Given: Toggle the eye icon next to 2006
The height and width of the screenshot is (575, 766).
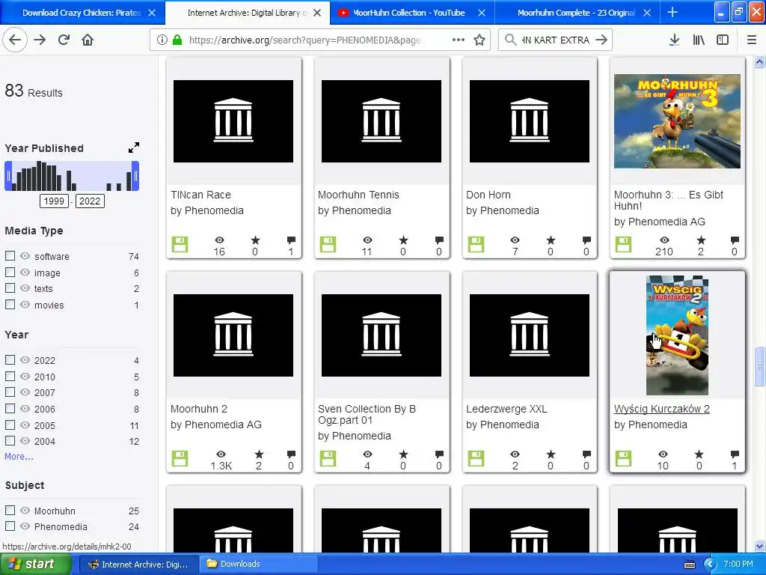Looking at the screenshot, I should point(25,408).
